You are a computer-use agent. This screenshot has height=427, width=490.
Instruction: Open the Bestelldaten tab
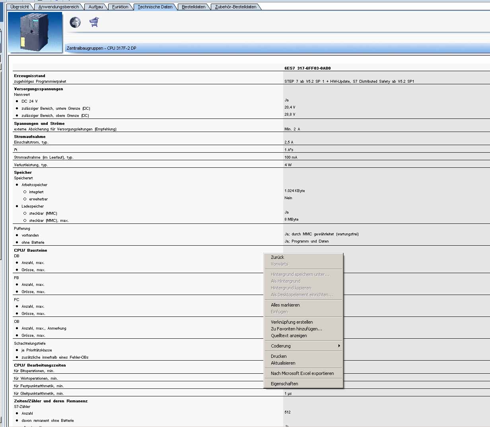(x=194, y=7)
